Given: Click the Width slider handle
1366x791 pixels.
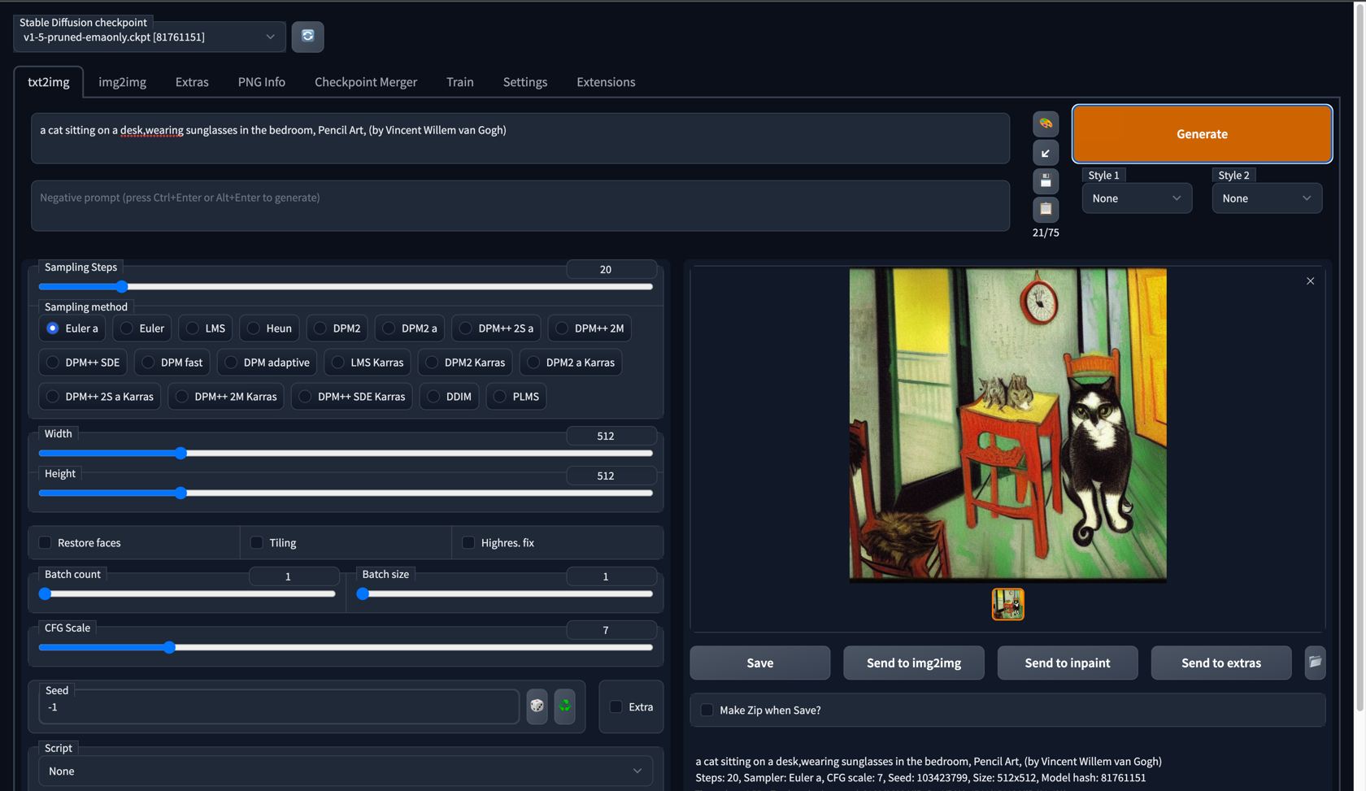Looking at the screenshot, I should [x=181, y=454].
